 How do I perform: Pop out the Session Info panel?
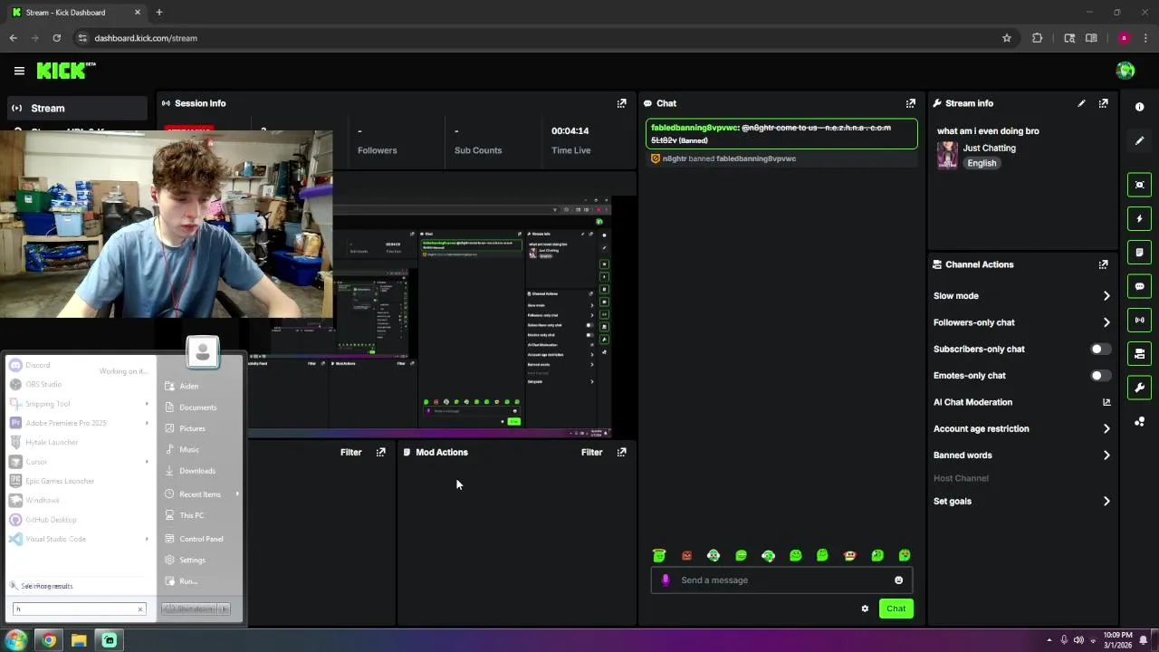point(621,103)
